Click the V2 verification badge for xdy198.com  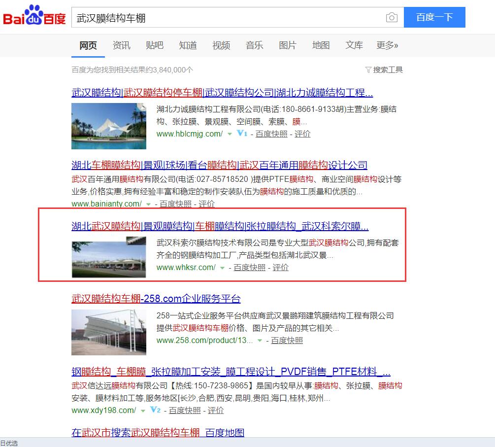[155, 410]
